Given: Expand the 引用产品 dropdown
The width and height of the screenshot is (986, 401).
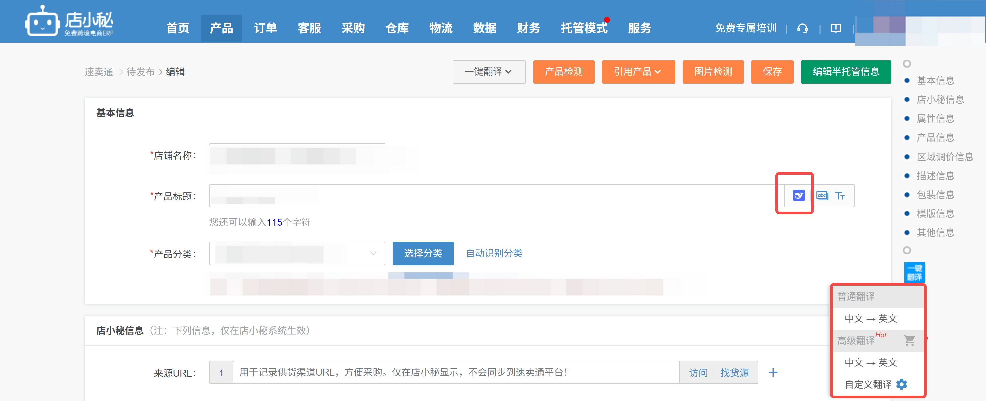Looking at the screenshot, I should point(638,72).
